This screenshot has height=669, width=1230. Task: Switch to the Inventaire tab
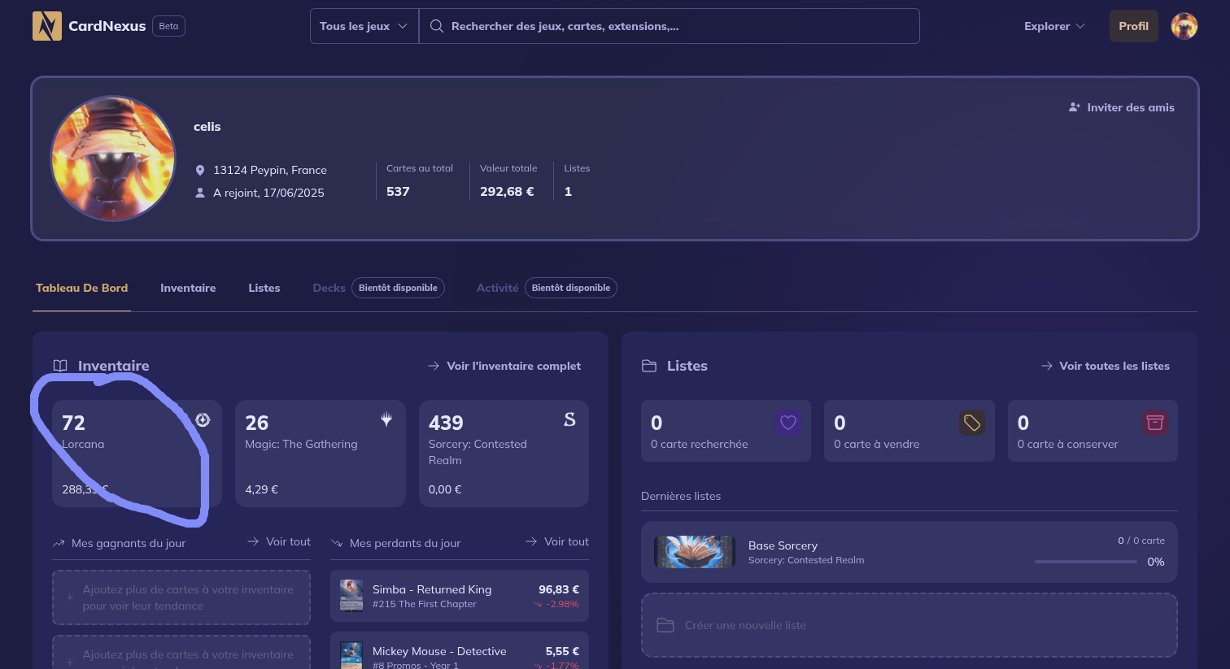[188, 288]
